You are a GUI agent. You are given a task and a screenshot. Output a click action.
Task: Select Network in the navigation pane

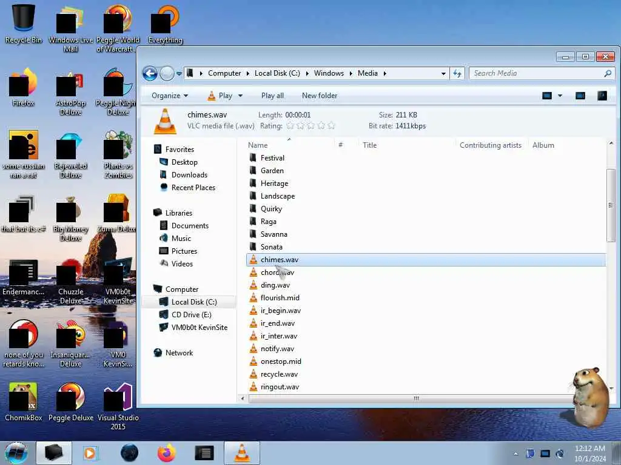(x=179, y=353)
